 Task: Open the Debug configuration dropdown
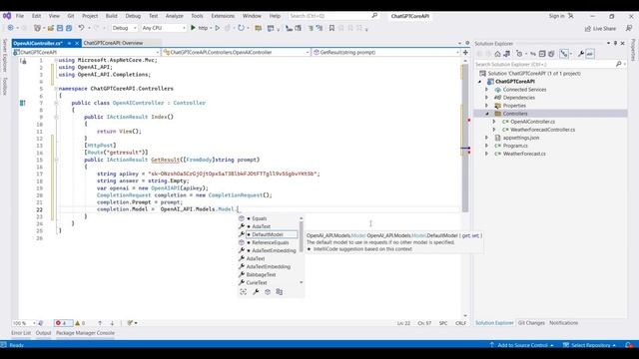point(124,28)
